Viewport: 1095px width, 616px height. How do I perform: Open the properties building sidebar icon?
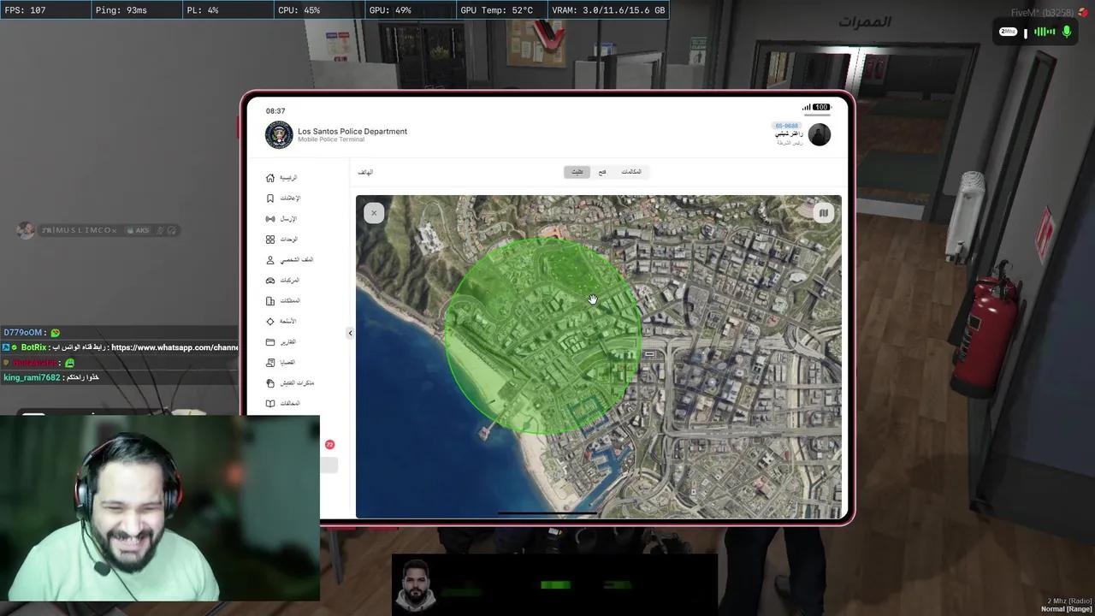pyautogui.click(x=270, y=301)
